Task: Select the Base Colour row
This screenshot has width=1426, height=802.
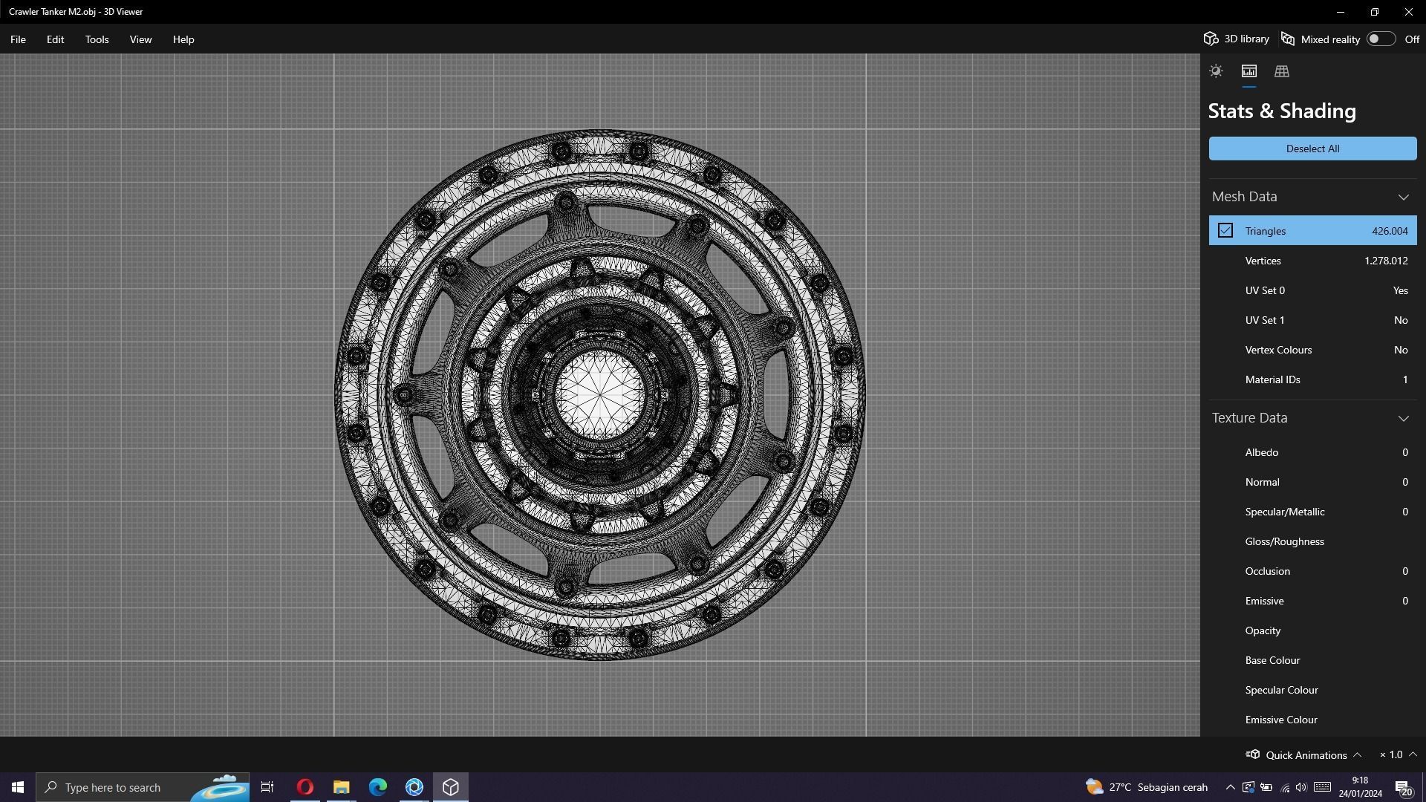Action: click(x=1312, y=660)
